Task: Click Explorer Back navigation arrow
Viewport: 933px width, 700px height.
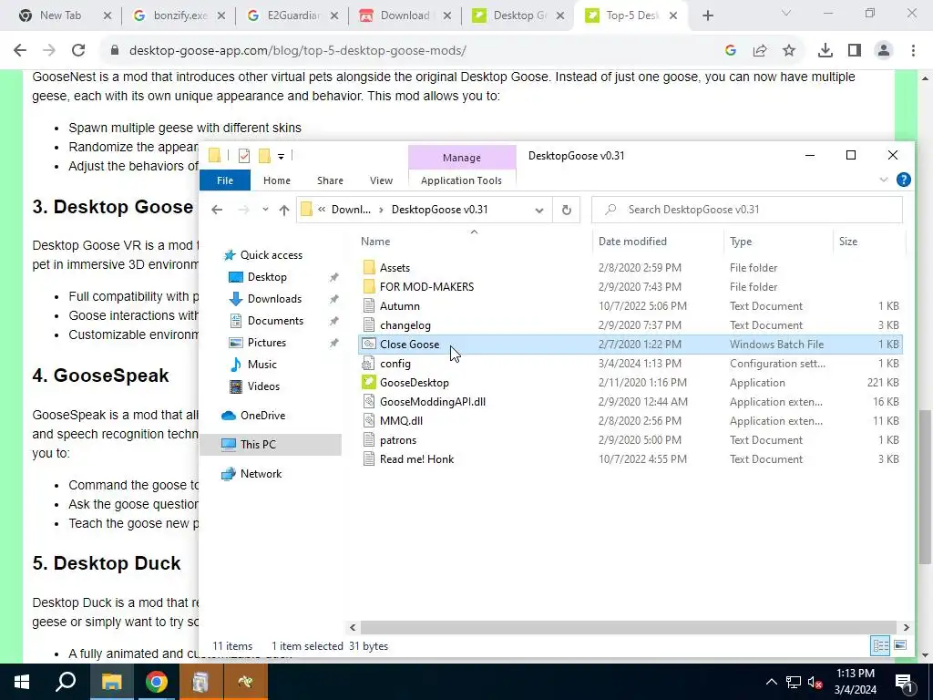Action: pos(217,210)
